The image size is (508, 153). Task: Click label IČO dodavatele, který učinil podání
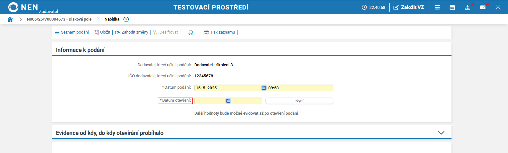pyautogui.click(x=160, y=76)
